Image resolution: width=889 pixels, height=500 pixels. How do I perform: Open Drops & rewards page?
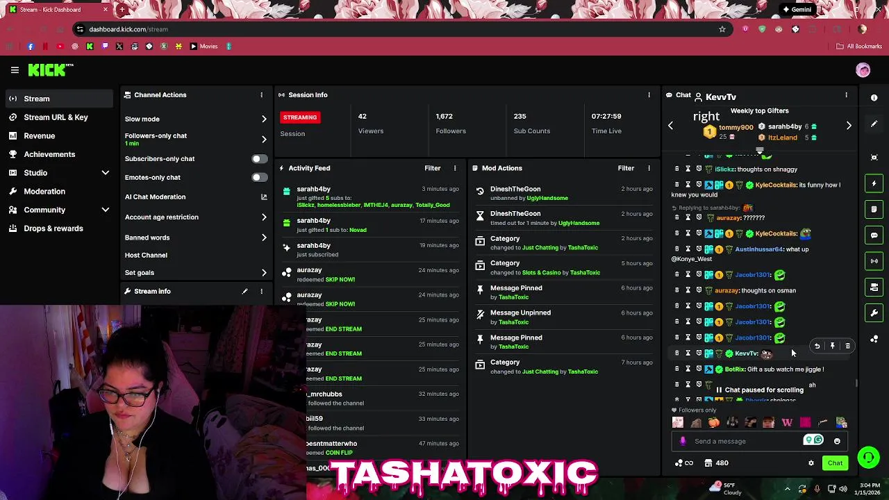coord(58,228)
